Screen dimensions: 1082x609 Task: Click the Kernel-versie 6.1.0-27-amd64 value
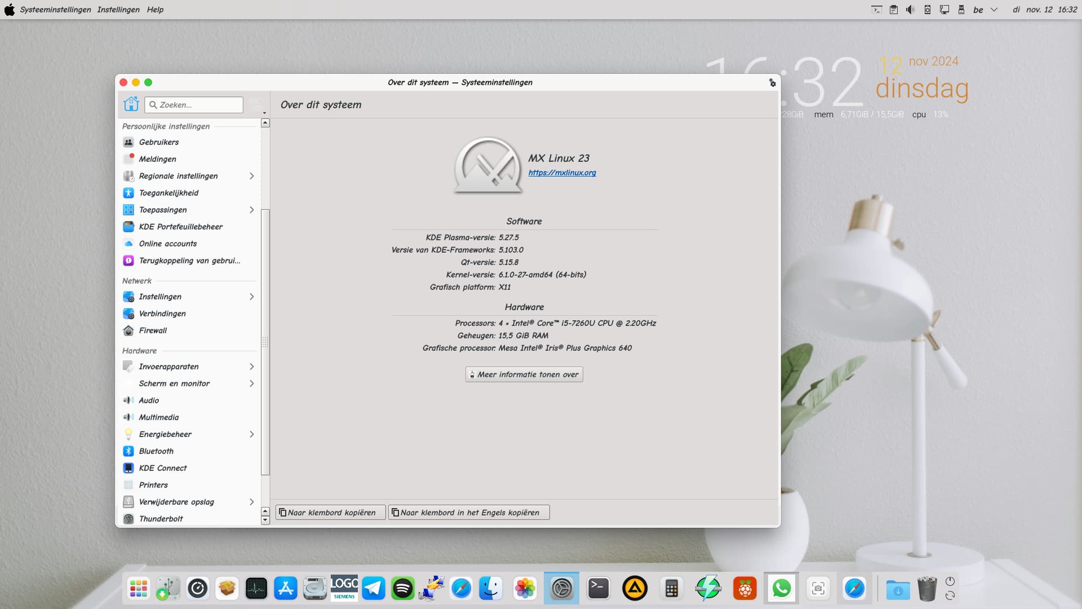(542, 275)
